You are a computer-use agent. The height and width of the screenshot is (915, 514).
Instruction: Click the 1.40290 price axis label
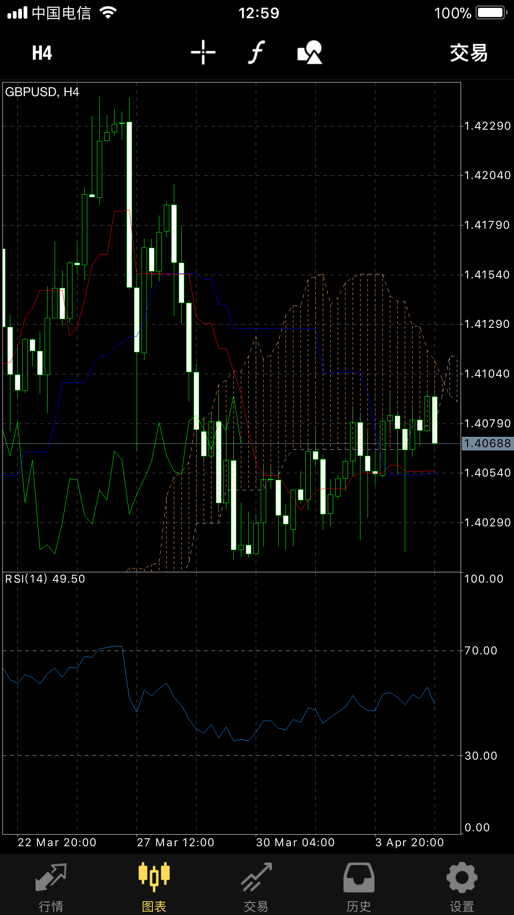[x=488, y=523]
